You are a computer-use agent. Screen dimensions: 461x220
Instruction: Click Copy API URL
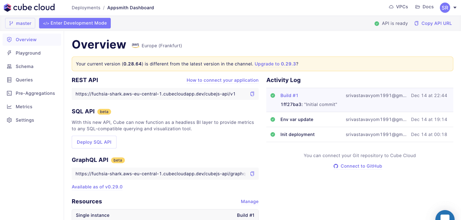tap(433, 23)
